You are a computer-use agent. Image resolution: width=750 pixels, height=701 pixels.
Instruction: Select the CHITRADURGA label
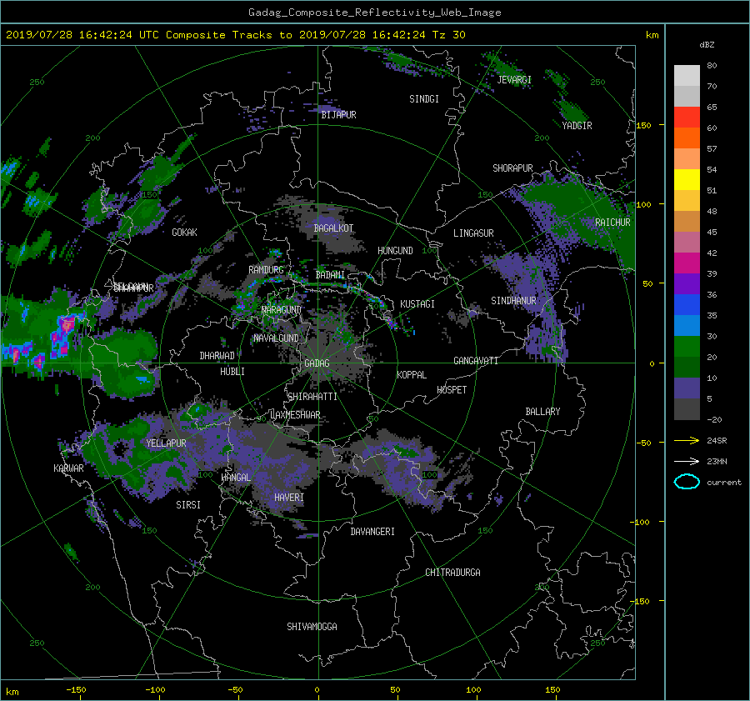tap(452, 573)
